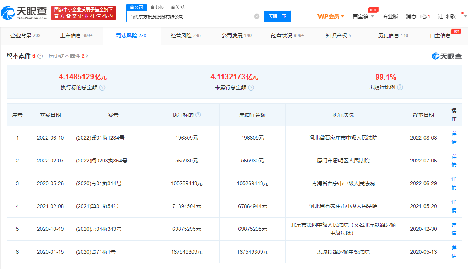Click court 青海省西宁市中级人民法院

tap(343, 183)
